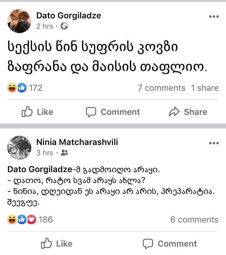
Task: Open tagged Dato Gorgiladze name in second post
Action: [x=40, y=170]
